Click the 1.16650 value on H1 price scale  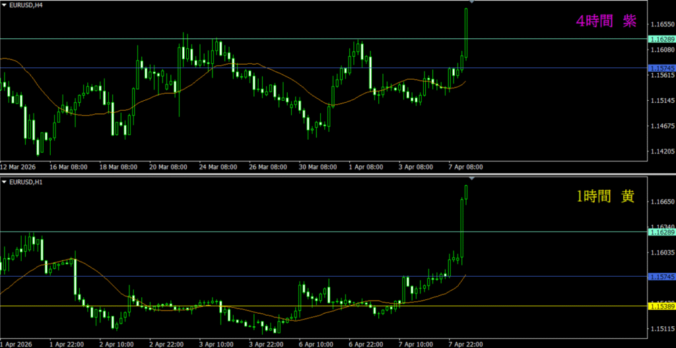tap(661, 202)
